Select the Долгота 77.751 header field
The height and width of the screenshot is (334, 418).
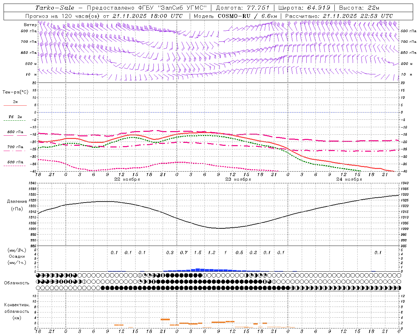[x=242, y=8]
